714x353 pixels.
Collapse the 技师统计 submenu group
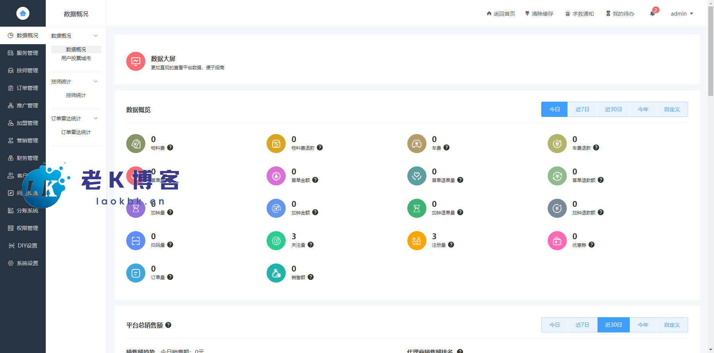(x=96, y=81)
